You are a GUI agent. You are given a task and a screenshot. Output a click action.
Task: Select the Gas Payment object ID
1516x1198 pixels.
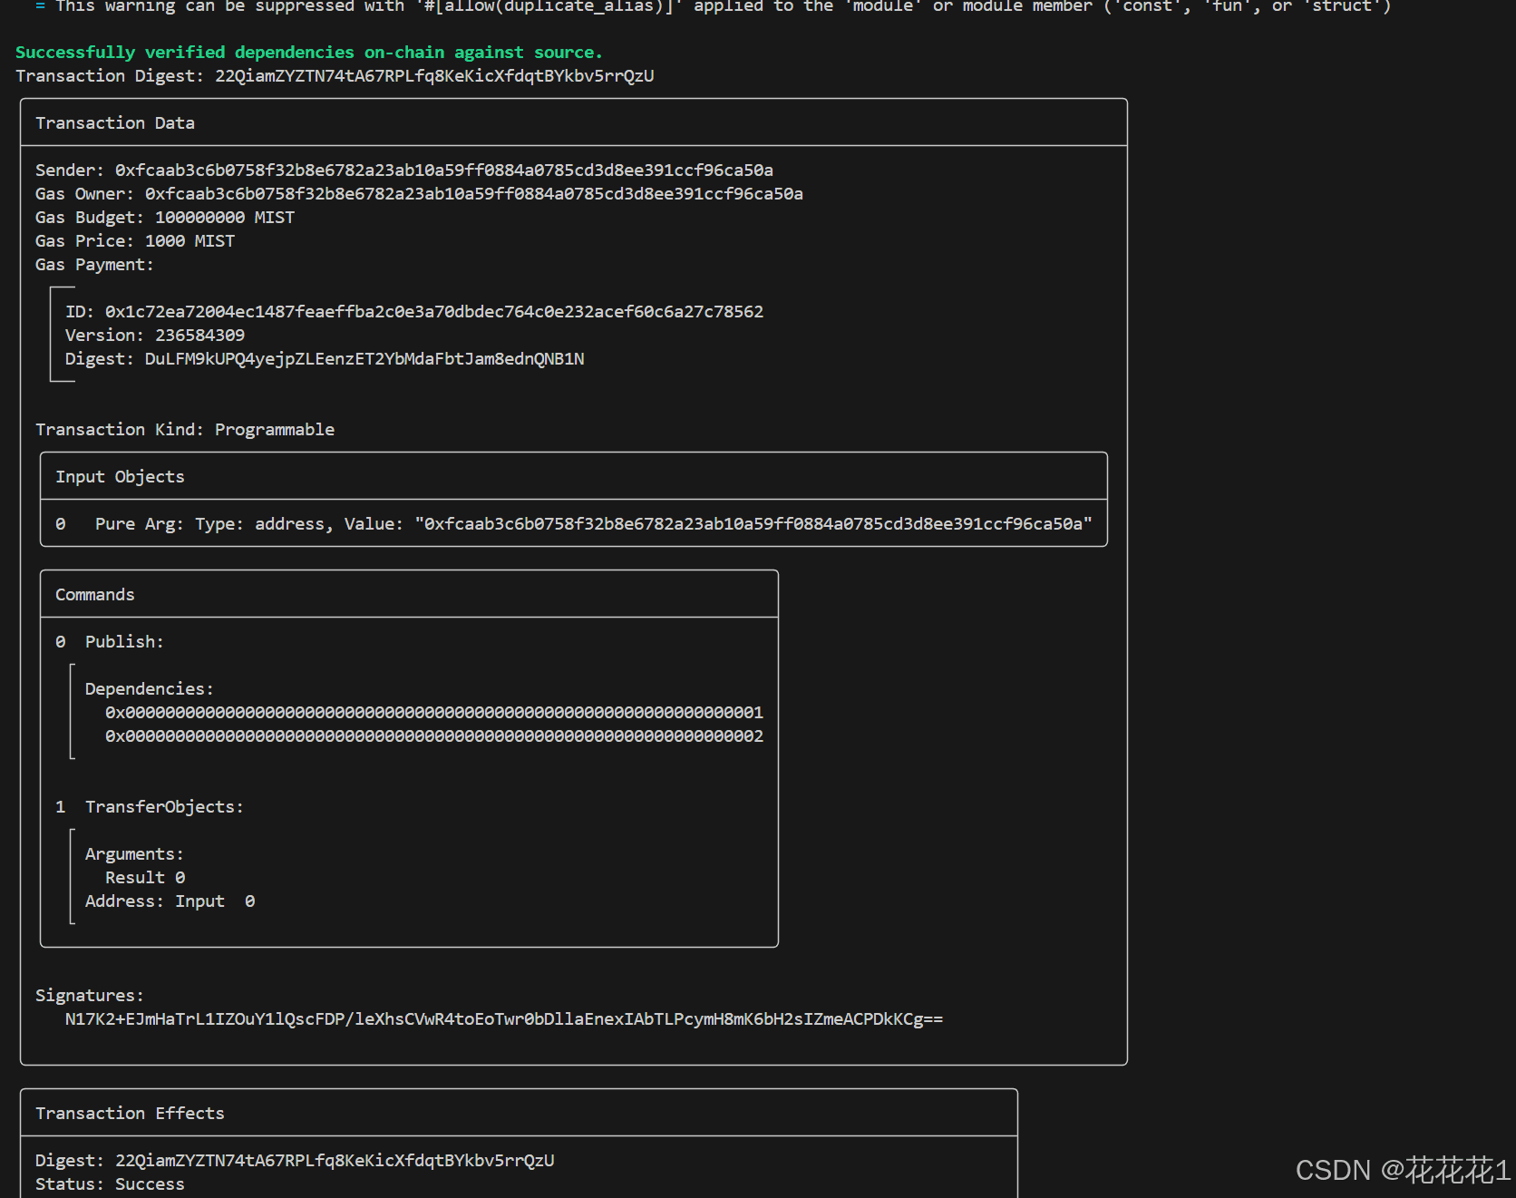[x=434, y=312]
